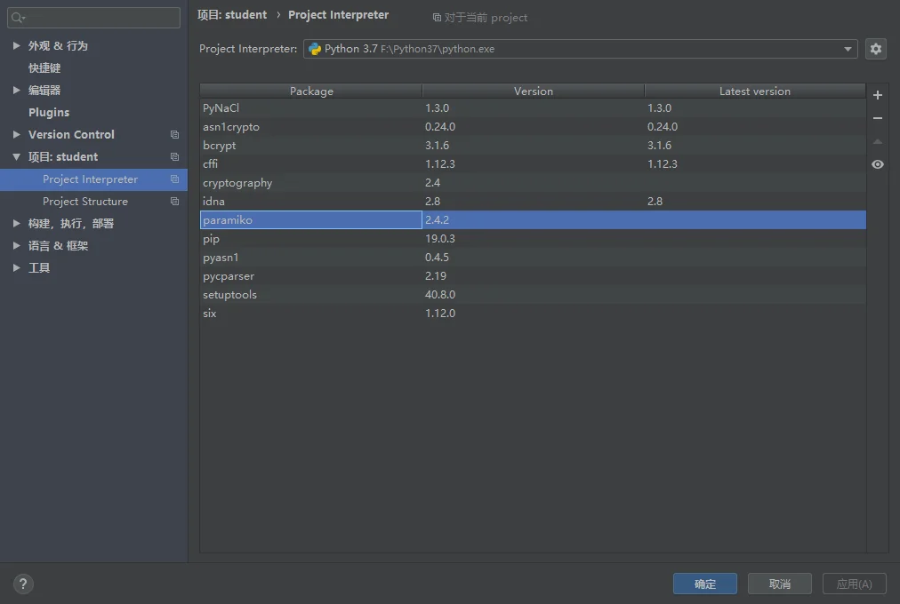This screenshot has width=900, height=604.
Task: Click the project-level icon beside 项目: student
Action: (x=174, y=157)
